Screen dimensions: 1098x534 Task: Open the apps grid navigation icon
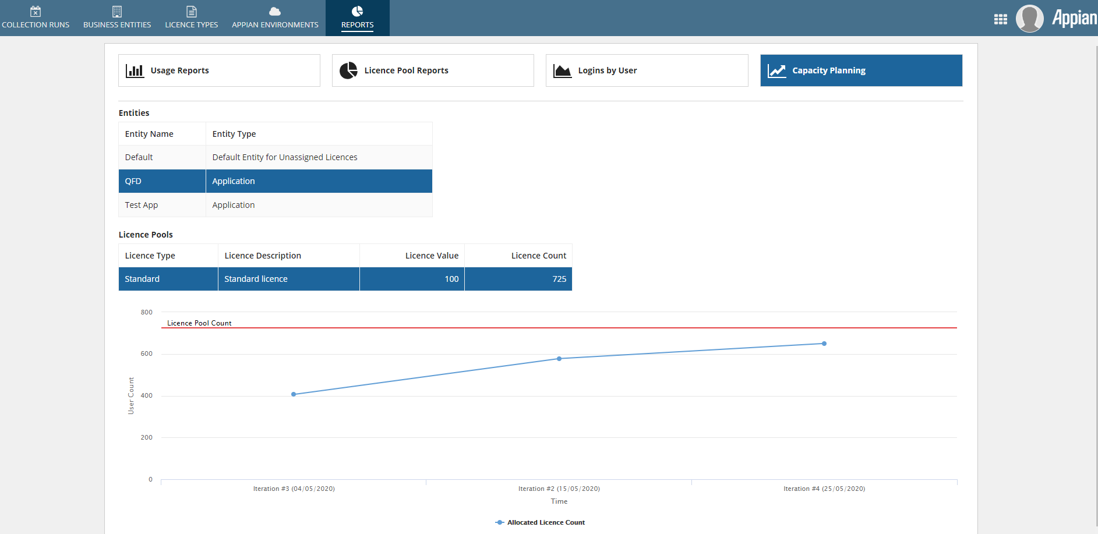point(1001,19)
